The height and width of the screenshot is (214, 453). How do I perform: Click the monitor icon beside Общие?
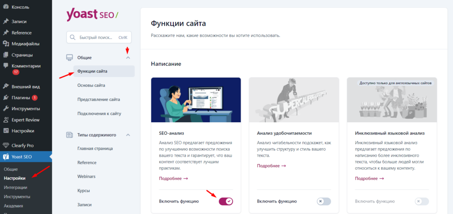[69, 58]
